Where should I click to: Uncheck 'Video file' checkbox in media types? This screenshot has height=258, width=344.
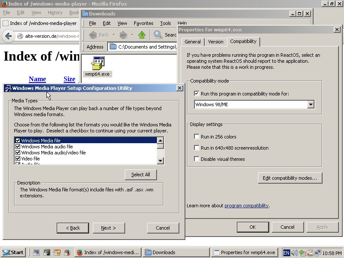point(18,158)
